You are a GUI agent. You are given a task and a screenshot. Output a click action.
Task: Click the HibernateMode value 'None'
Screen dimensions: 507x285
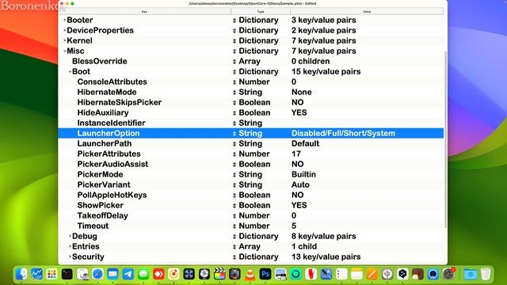pyautogui.click(x=301, y=92)
